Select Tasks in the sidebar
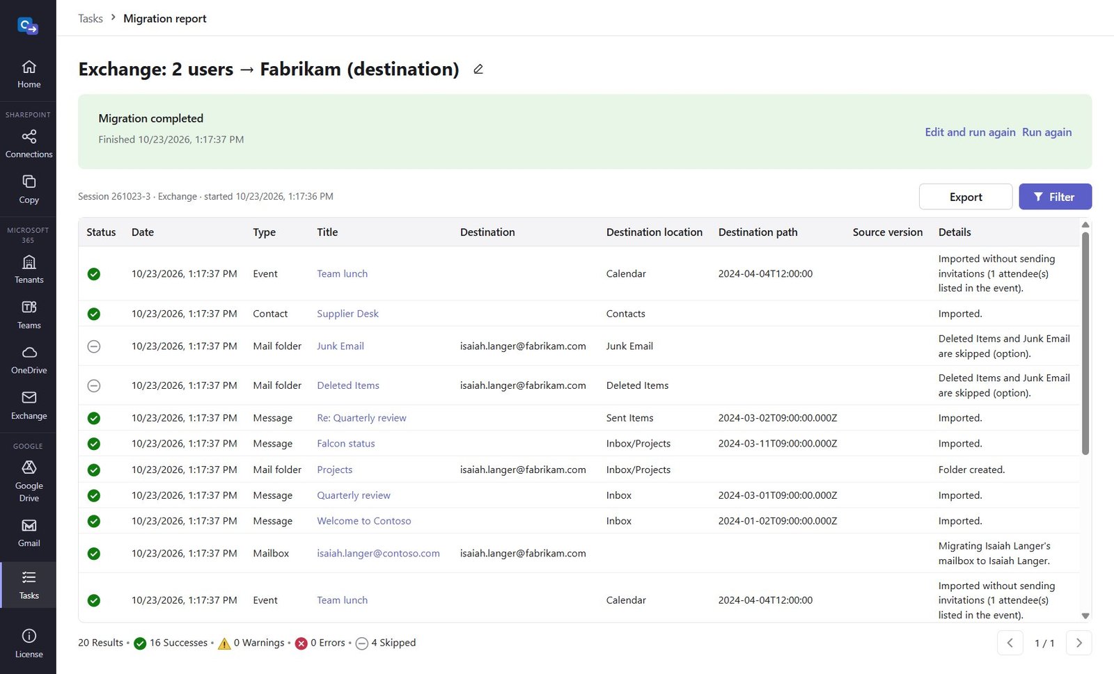 (29, 585)
